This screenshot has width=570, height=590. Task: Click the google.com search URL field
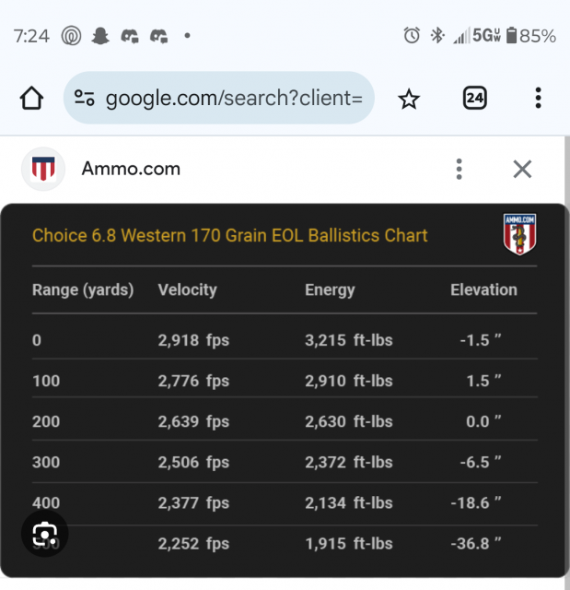click(x=234, y=98)
